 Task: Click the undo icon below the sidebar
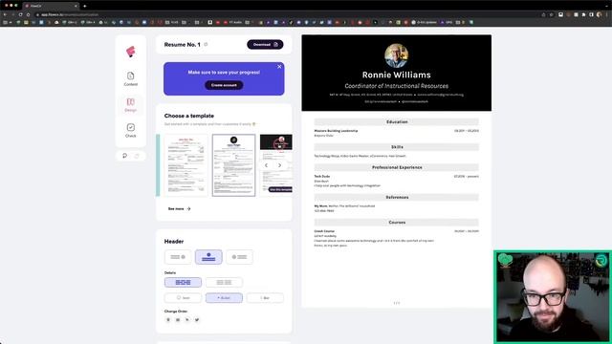(125, 156)
